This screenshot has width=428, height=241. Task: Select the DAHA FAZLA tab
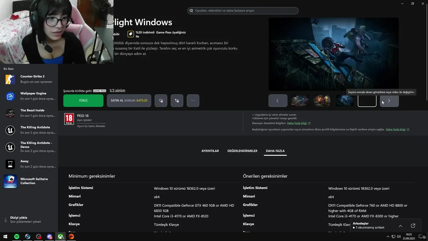click(x=275, y=151)
